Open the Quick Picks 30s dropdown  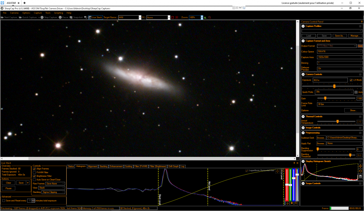coord(334,92)
